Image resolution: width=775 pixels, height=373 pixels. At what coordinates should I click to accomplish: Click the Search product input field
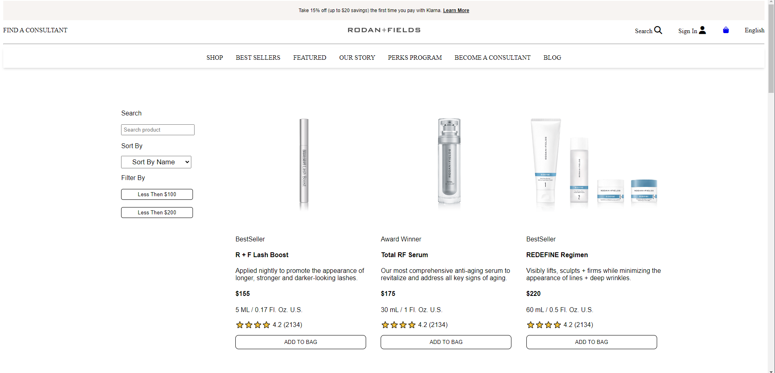157,130
